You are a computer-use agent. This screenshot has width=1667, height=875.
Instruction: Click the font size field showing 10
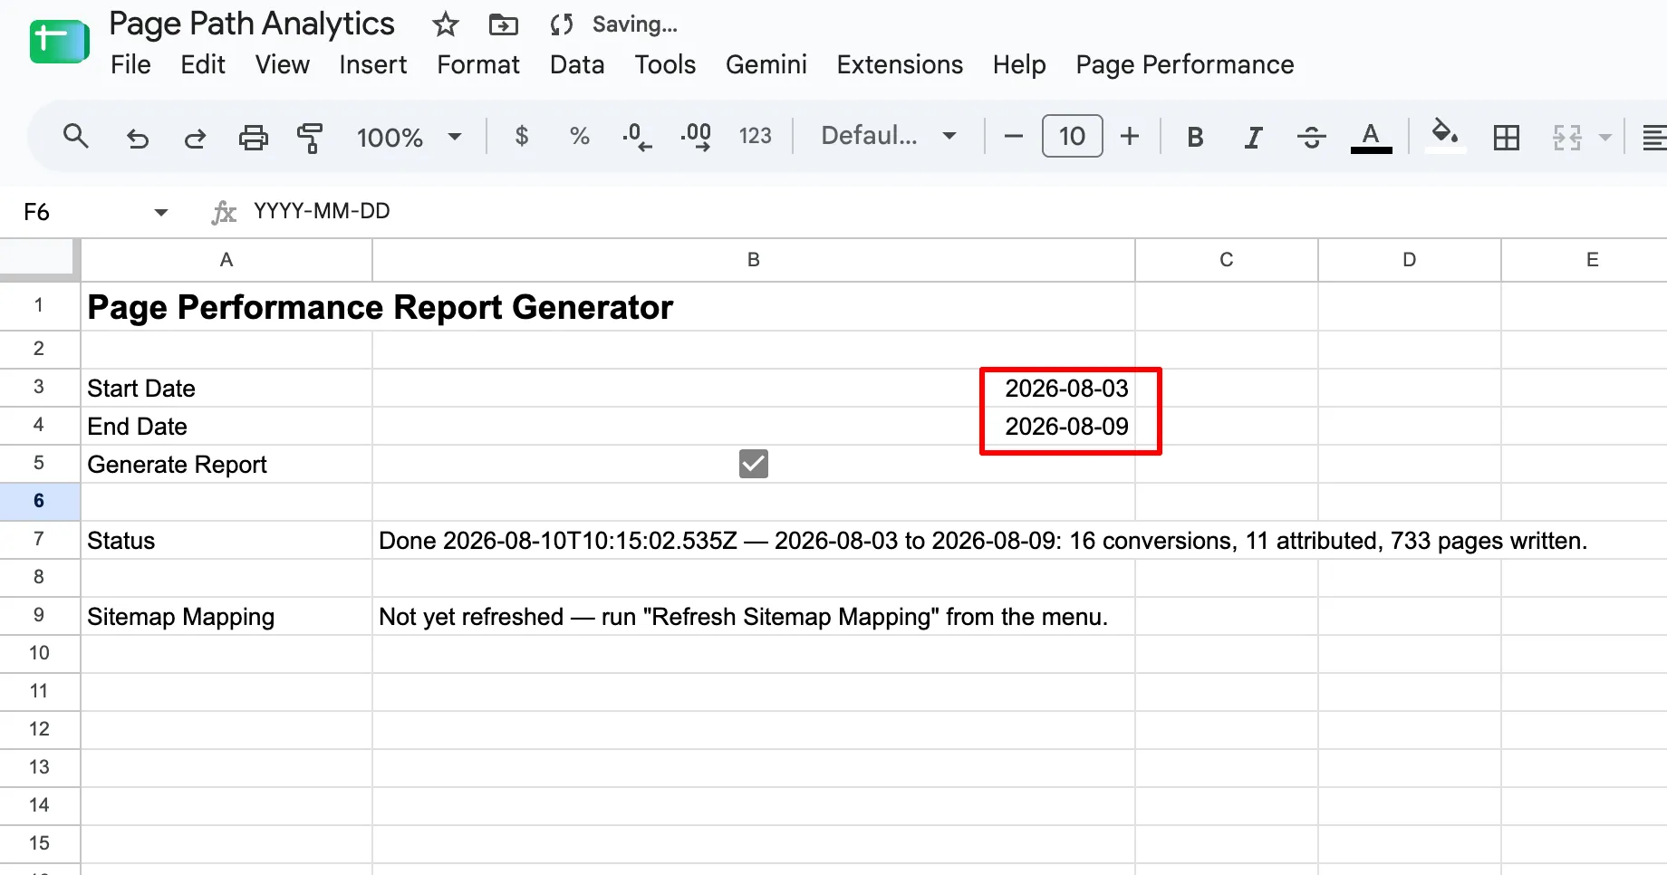[x=1072, y=137]
